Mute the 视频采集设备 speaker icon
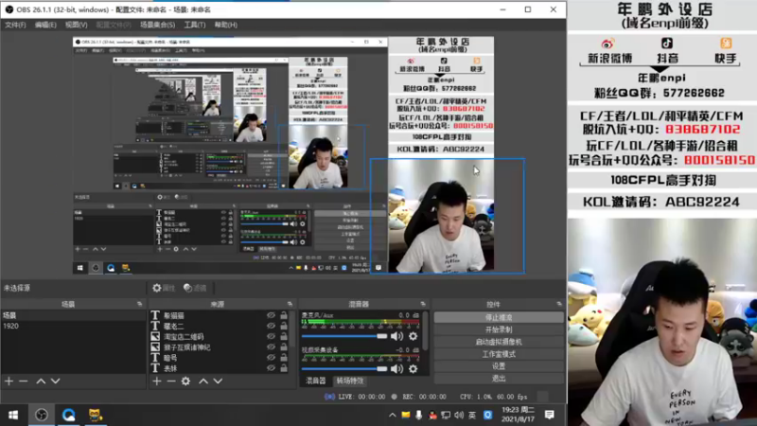This screenshot has width=757, height=426. [x=396, y=369]
